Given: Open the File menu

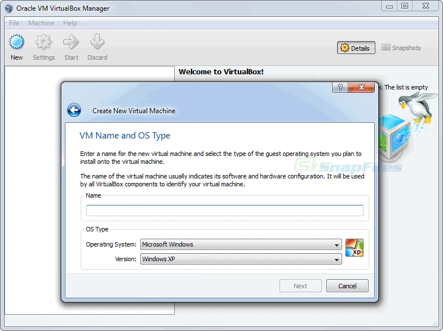Looking at the screenshot, I should (14, 23).
